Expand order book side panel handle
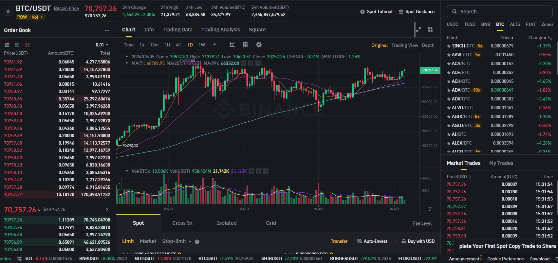 point(119,184)
